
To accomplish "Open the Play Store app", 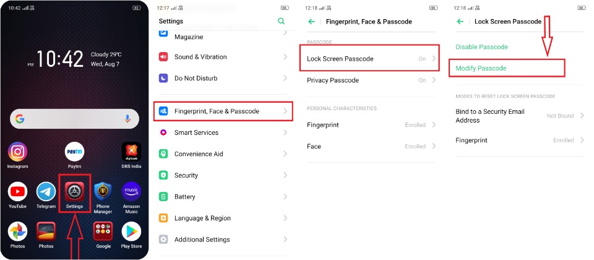I will [x=131, y=231].
